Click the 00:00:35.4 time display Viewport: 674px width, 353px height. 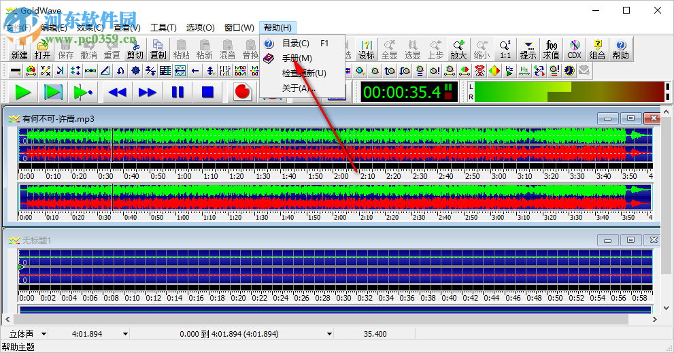coord(401,92)
